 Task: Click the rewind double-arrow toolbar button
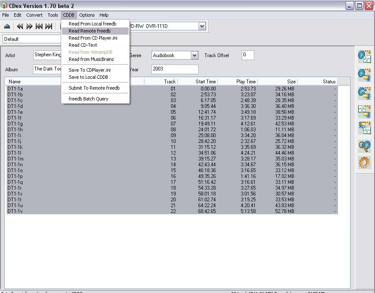(20, 26)
